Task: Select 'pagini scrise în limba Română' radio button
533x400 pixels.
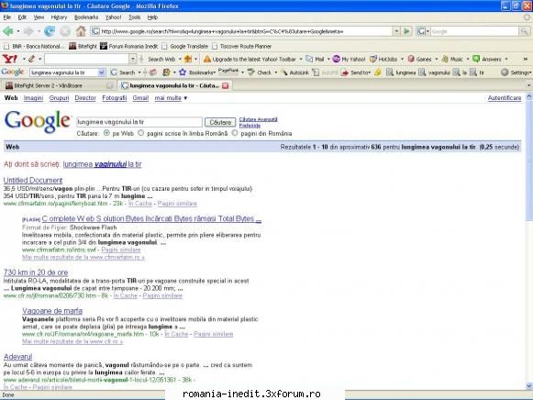Action: coord(140,133)
